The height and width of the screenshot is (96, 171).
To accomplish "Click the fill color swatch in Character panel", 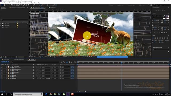I will [167, 17].
